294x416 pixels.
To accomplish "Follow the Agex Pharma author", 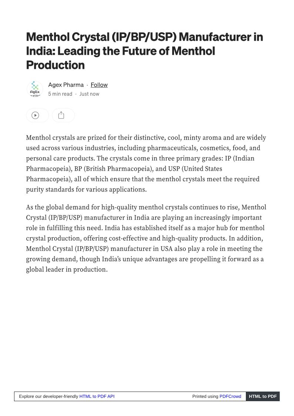I will pos(99,85).
